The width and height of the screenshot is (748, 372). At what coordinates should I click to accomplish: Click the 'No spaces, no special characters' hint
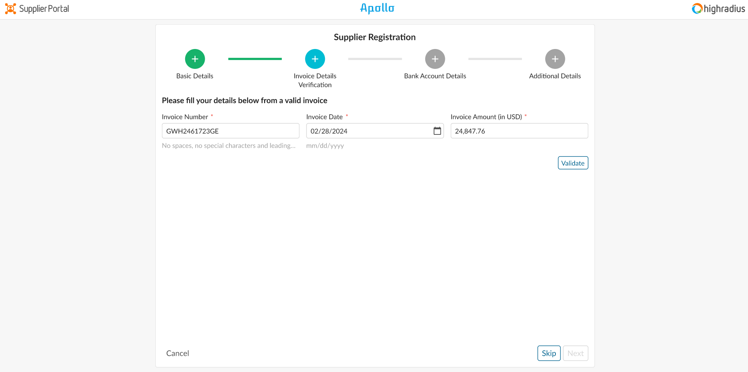229,145
